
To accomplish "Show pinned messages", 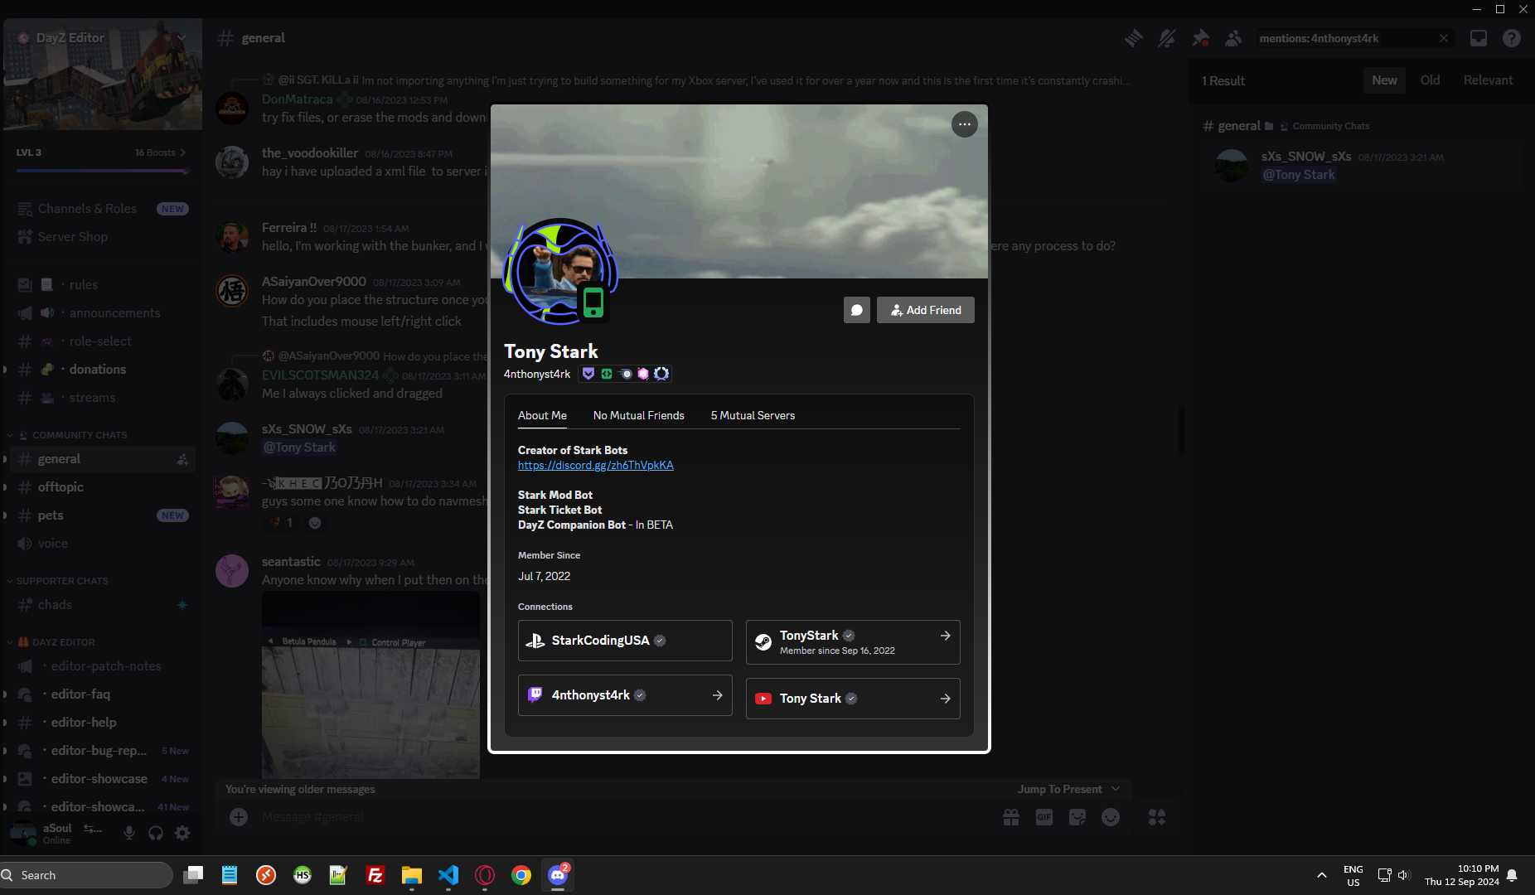I will coord(1200,38).
